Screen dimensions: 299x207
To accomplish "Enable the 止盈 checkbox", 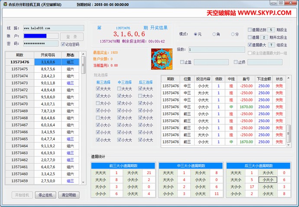I will (182, 62).
